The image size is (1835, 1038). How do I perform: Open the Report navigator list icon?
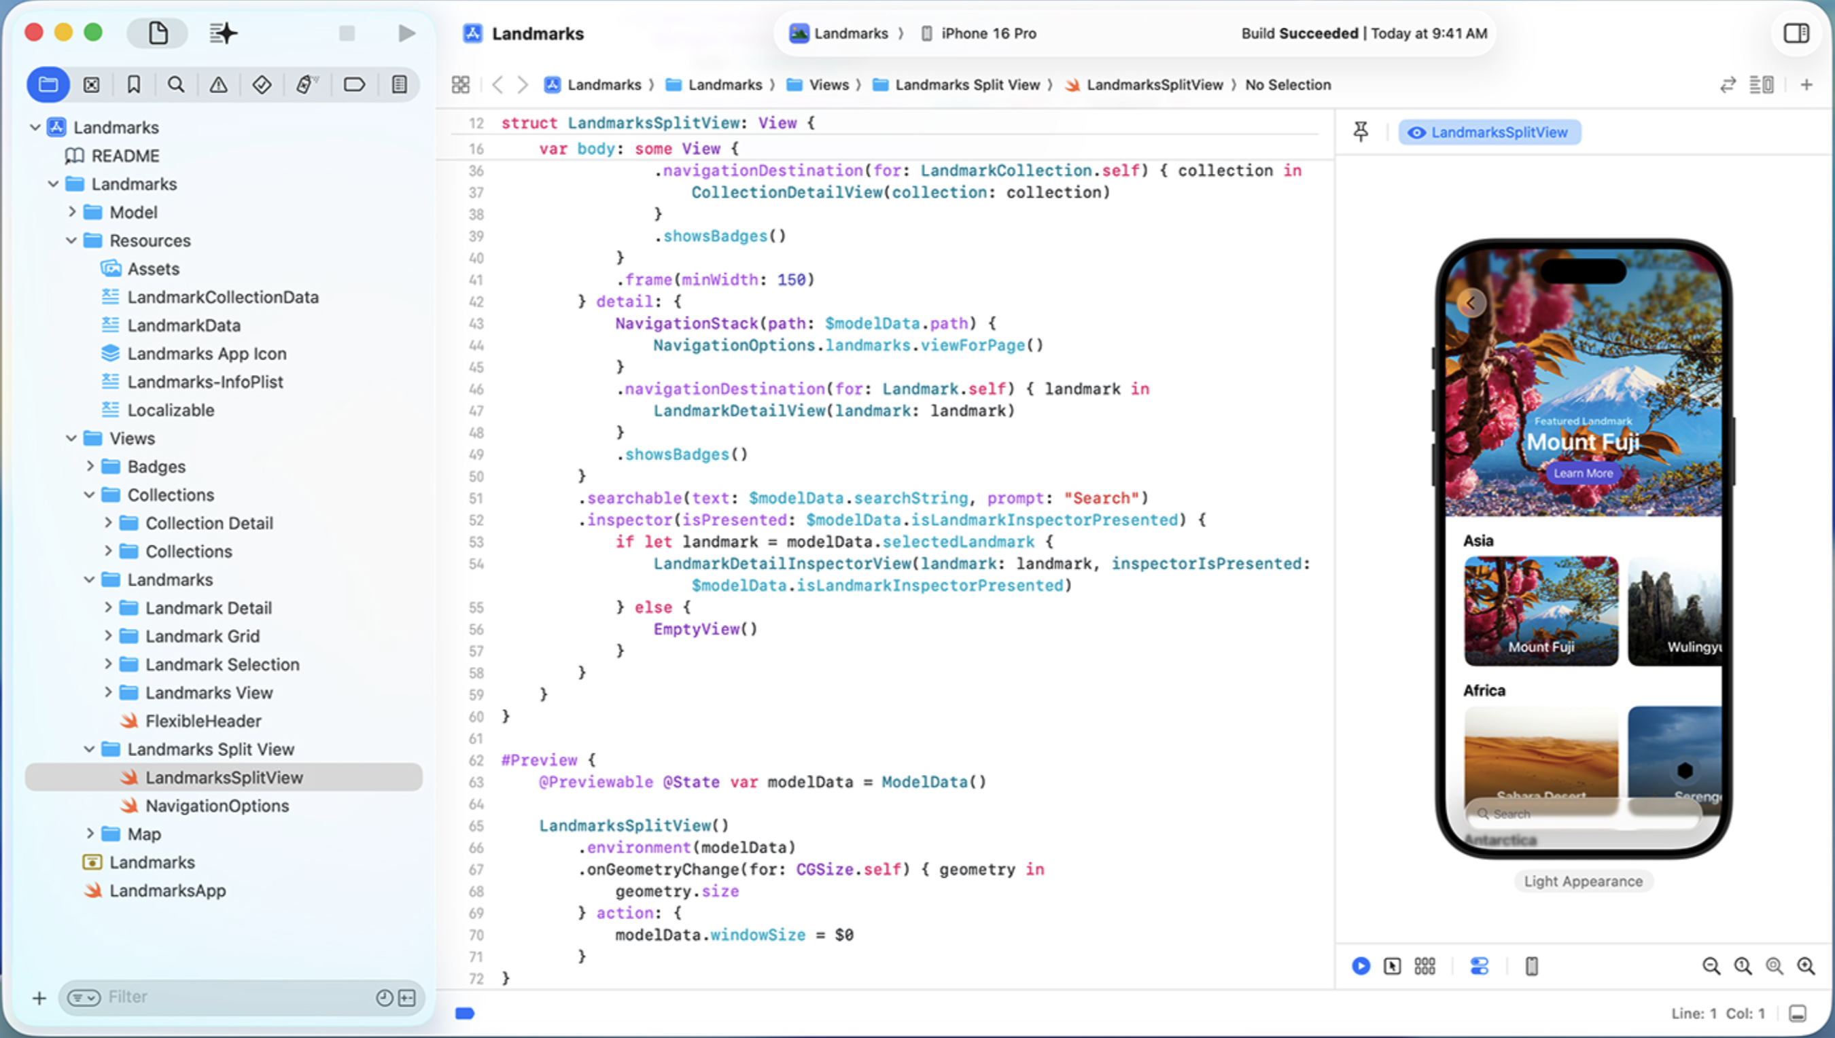point(400,84)
